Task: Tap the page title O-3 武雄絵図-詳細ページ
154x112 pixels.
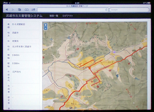Action: point(77,6)
